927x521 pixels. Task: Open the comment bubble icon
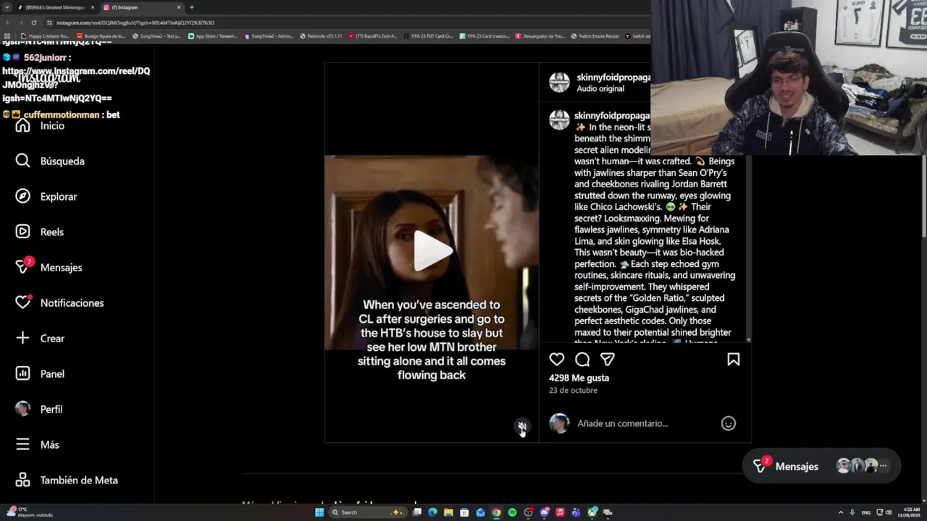tap(582, 359)
